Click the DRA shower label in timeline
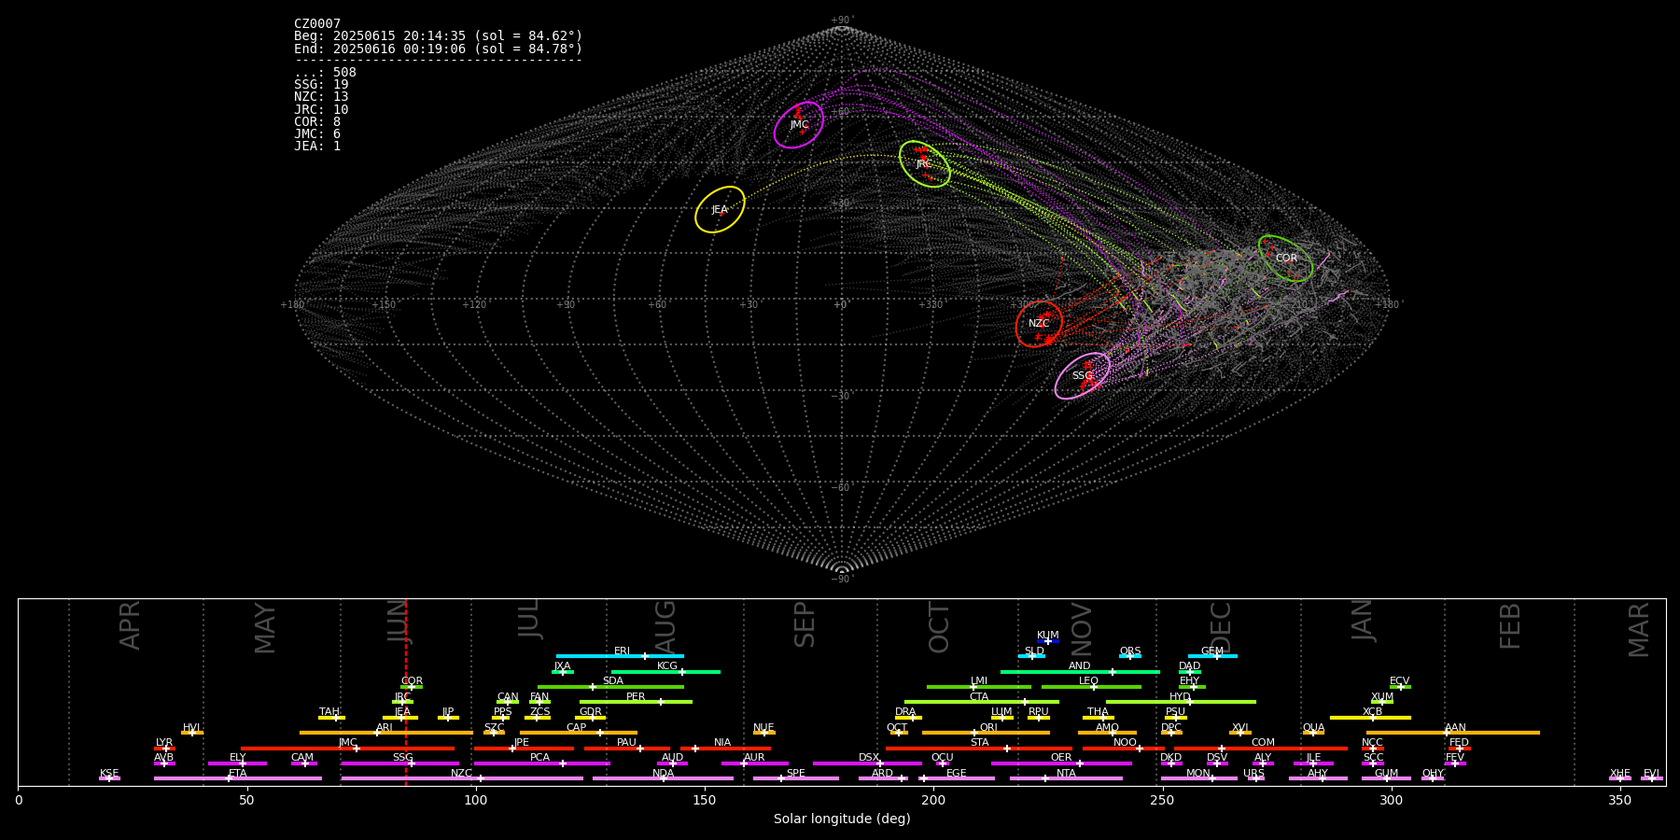The image size is (1680, 840). [x=905, y=712]
